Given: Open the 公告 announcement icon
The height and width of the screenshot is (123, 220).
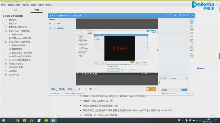Looking at the screenshot, I should pyautogui.click(x=192, y=42).
